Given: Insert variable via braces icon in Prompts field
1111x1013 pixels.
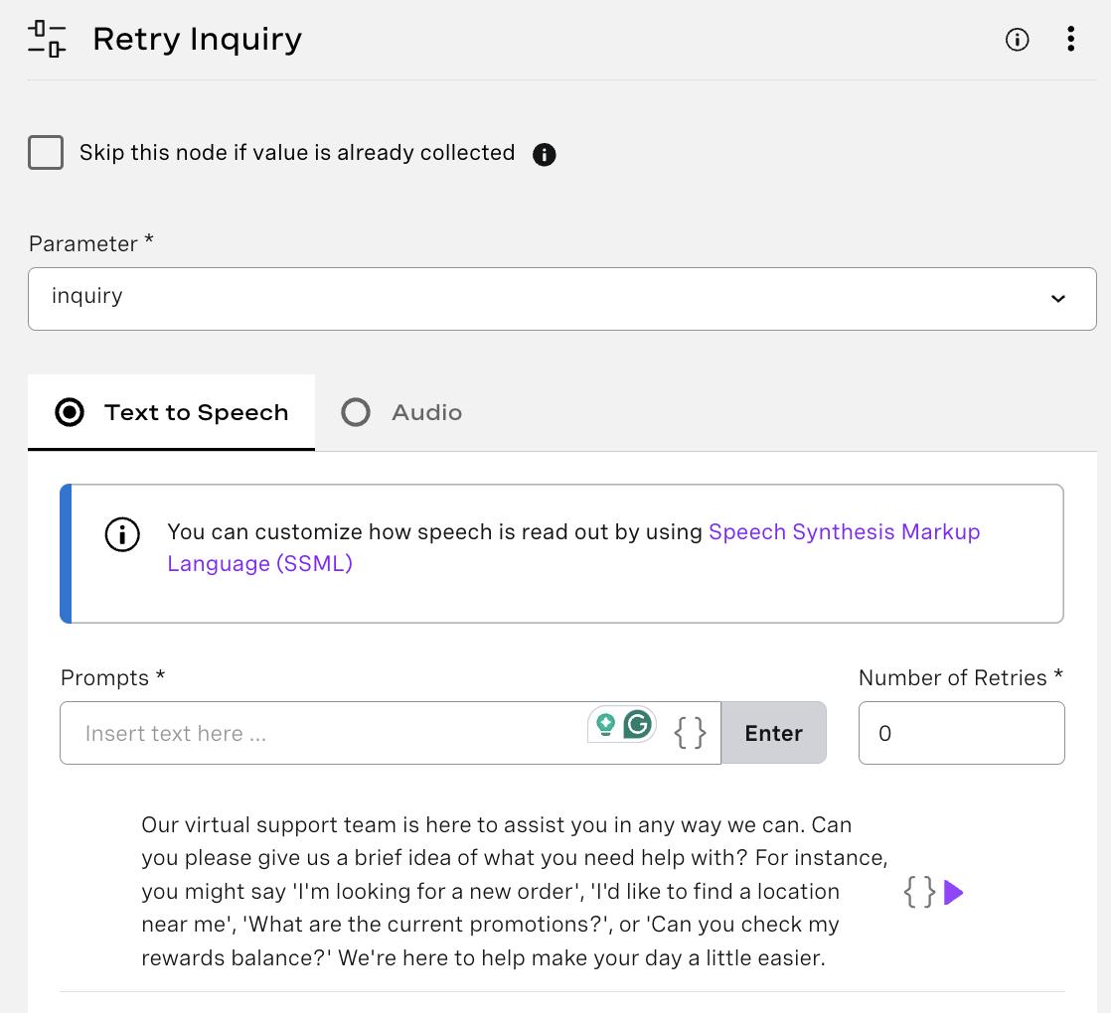Looking at the screenshot, I should tap(690, 733).
